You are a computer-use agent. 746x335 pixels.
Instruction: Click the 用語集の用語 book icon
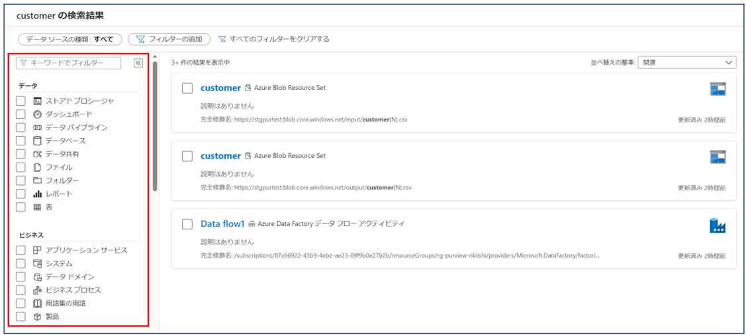click(x=38, y=303)
